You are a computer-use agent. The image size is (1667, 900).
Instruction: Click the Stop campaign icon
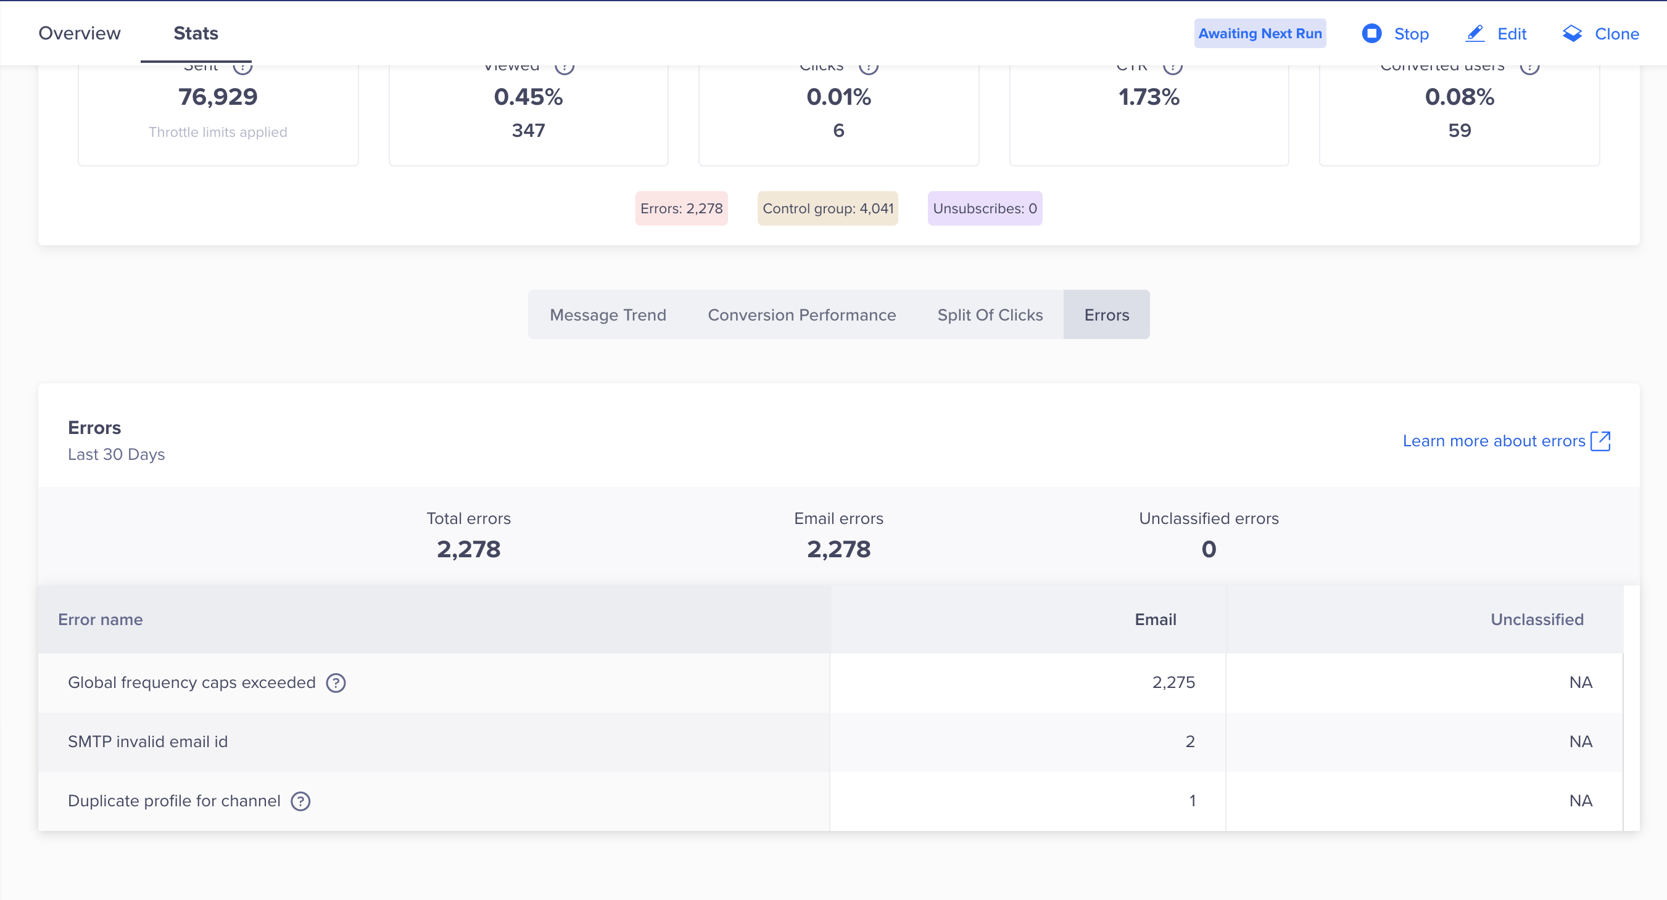(1371, 33)
